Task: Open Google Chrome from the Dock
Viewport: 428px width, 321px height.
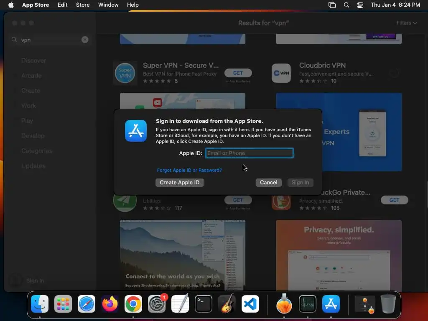Action: (133, 304)
